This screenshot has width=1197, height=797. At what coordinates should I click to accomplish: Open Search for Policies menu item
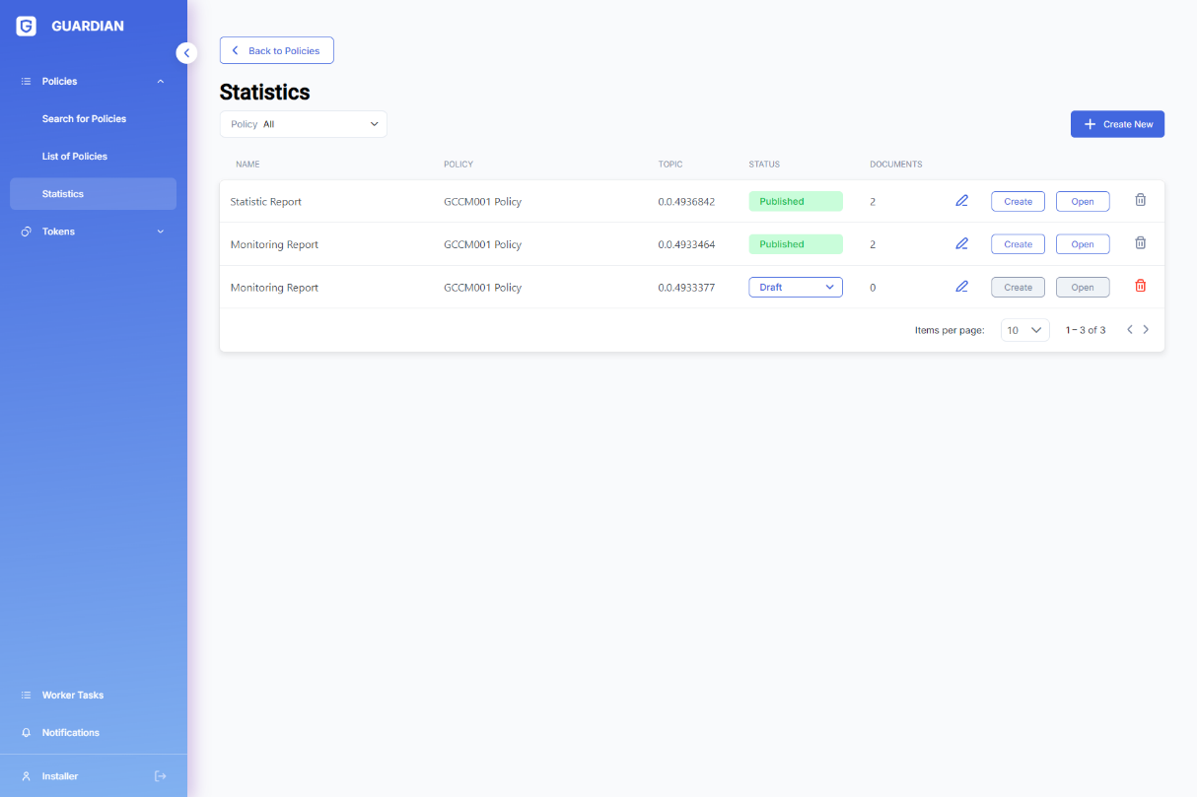pyautogui.click(x=84, y=119)
